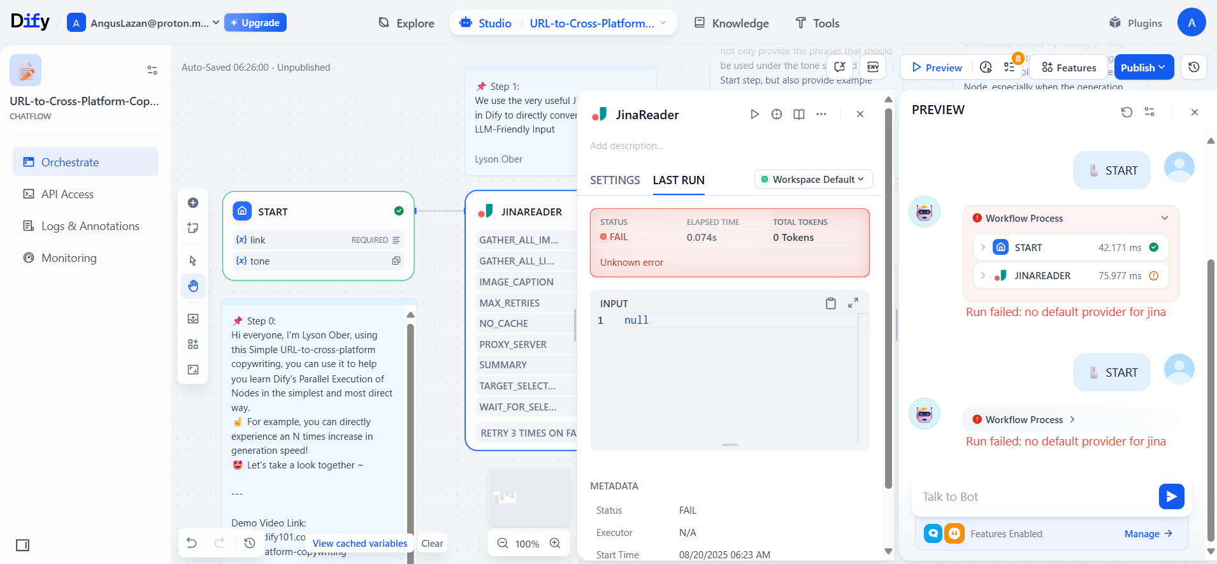
Task: Click the export image icon
Action: 193,319
